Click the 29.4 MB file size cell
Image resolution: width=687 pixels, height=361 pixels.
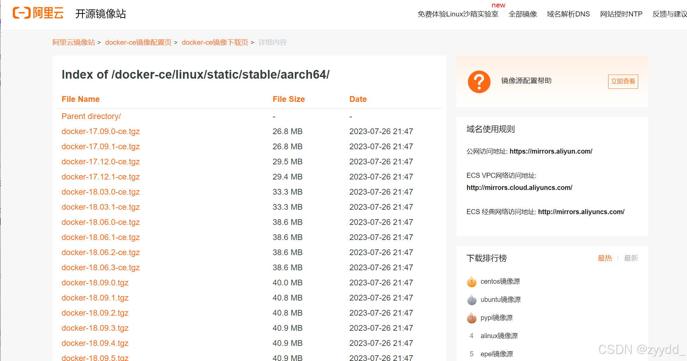[x=287, y=177]
